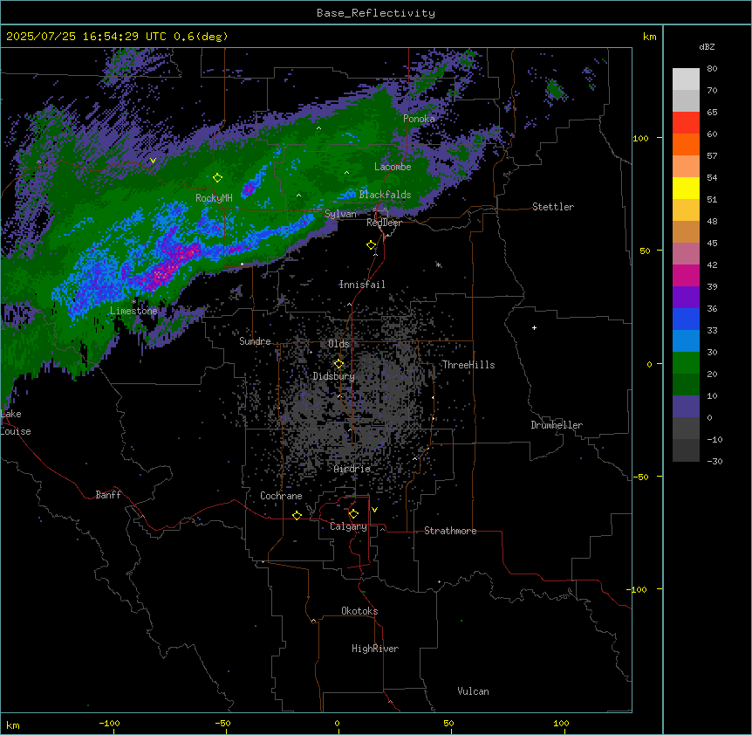This screenshot has height=735, width=752.
Task: Select the purple 36-39 dBZ legend swatch
Action: coord(686,298)
